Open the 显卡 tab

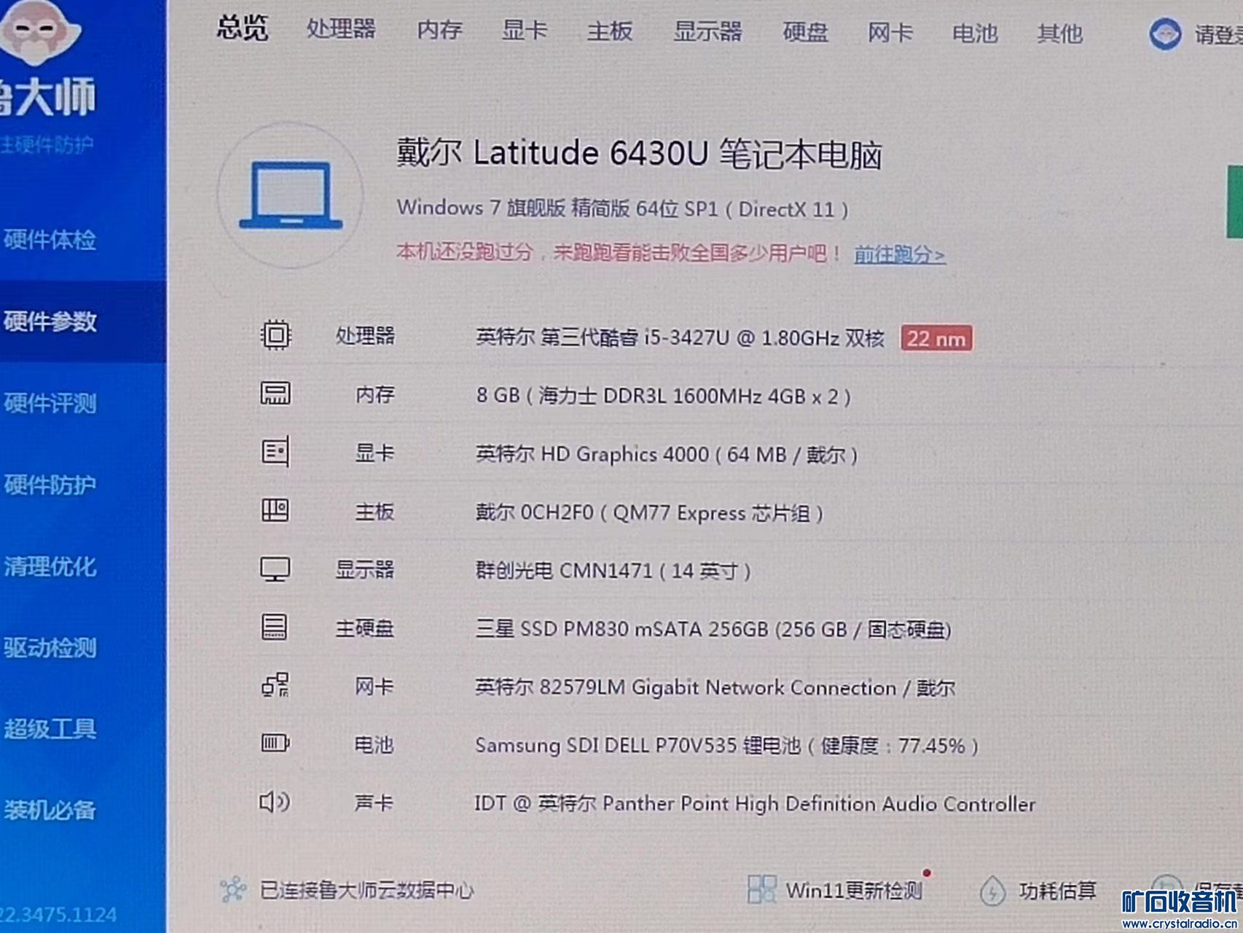click(x=525, y=31)
